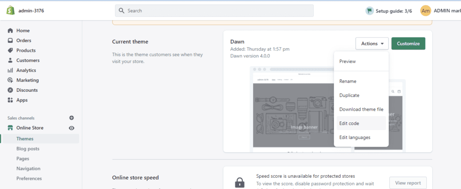Click the speed score padlock icon
The width and height of the screenshot is (461, 189).
[x=240, y=183]
